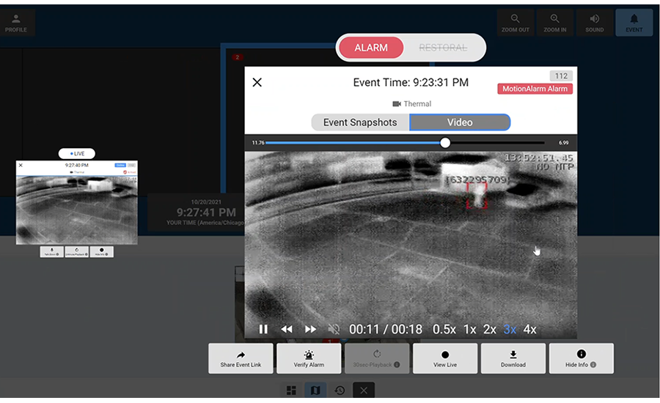The height and width of the screenshot is (403, 660).
Task: Pause the event video playback
Action: 263,329
